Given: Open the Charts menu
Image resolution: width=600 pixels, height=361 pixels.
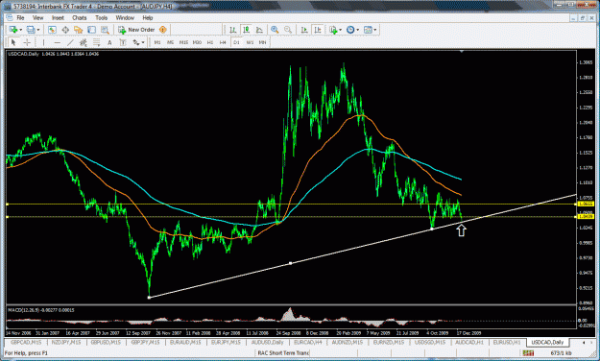Looking at the screenshot, I should [x=80, y=17].
